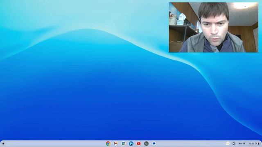Click the battery status icon

[x=259, y=143]
